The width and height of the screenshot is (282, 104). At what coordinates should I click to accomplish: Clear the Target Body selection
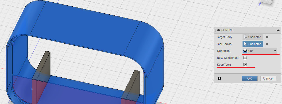click(x=267, y=37)
